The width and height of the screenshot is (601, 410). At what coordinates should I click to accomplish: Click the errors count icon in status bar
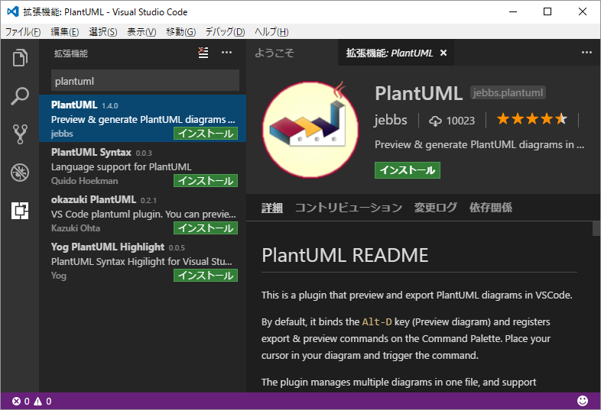pyautogui.click(x=17, y=401)
